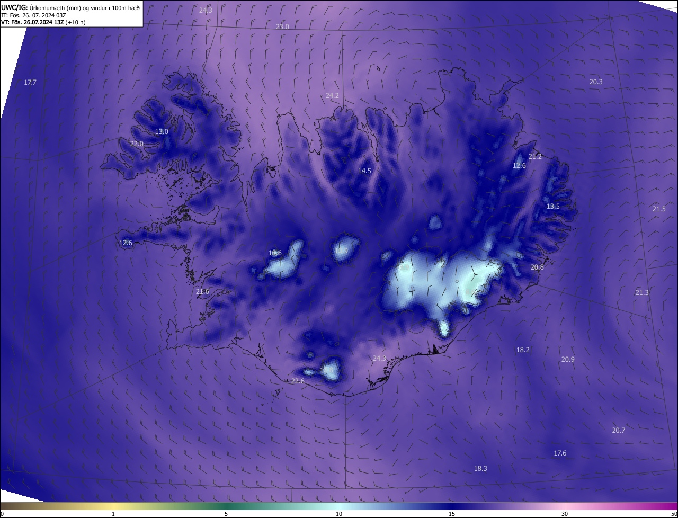
Task: Click the 10.6 value on the glacier
Action: 275,253
